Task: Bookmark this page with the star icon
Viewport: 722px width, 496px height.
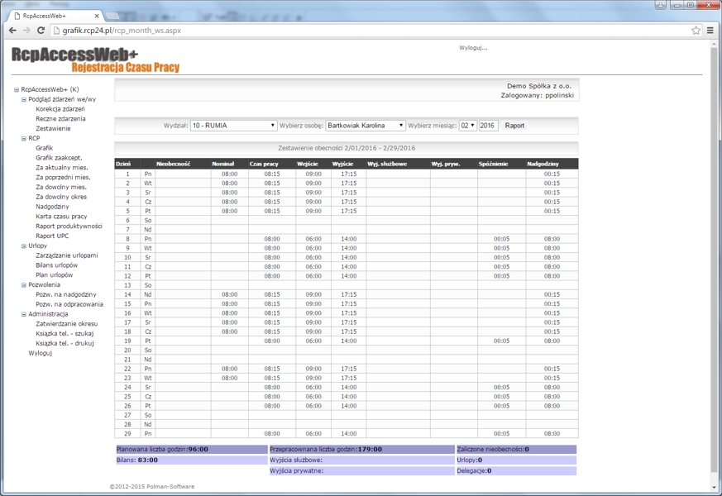Action: [x=696, y=31]
